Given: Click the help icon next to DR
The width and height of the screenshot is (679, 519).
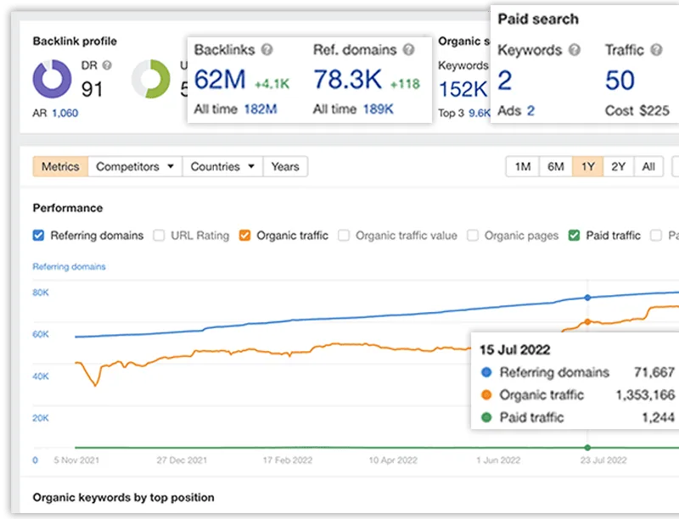Looking at the screenshot, I should (107, 65).
